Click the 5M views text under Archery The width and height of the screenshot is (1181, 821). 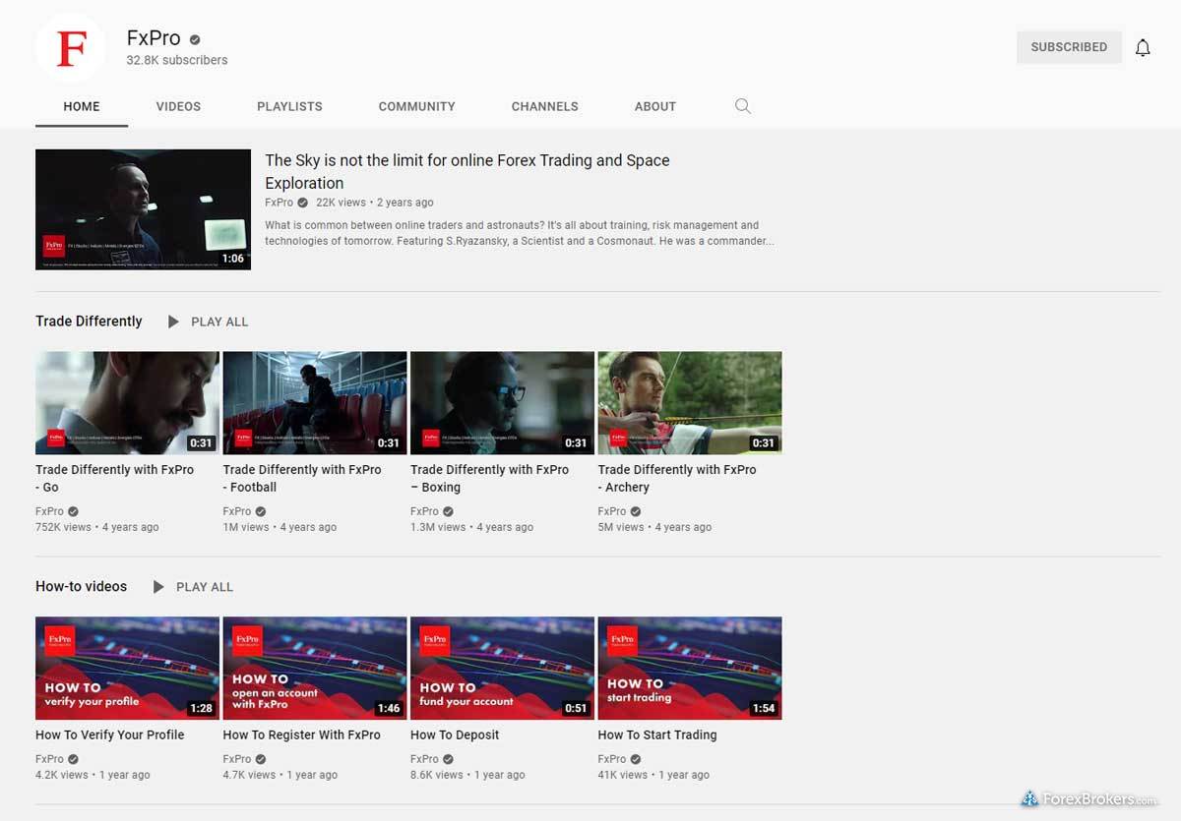pos(621,527)
